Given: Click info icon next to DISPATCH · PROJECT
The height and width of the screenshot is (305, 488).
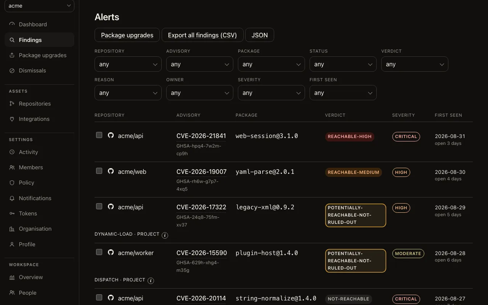Looking at the screenshot, I should [x=151, y=281].
